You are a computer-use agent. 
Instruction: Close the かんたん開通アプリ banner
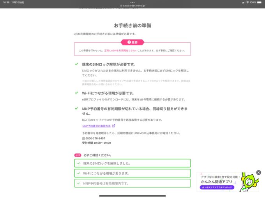pos(258,172)
